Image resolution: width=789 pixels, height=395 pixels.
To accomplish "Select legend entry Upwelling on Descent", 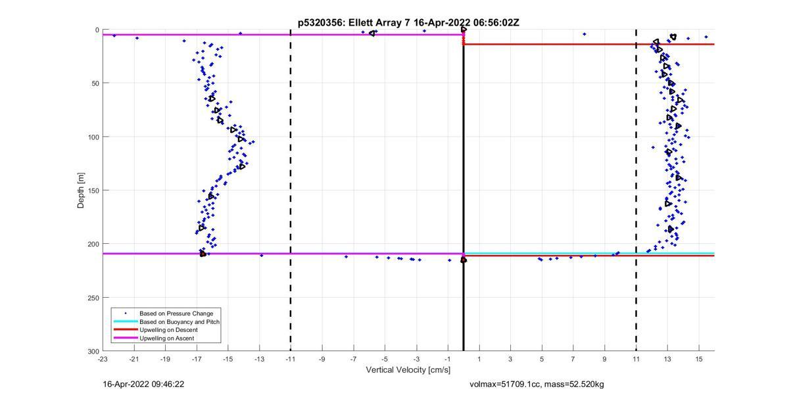I will [x=169, y=330].
